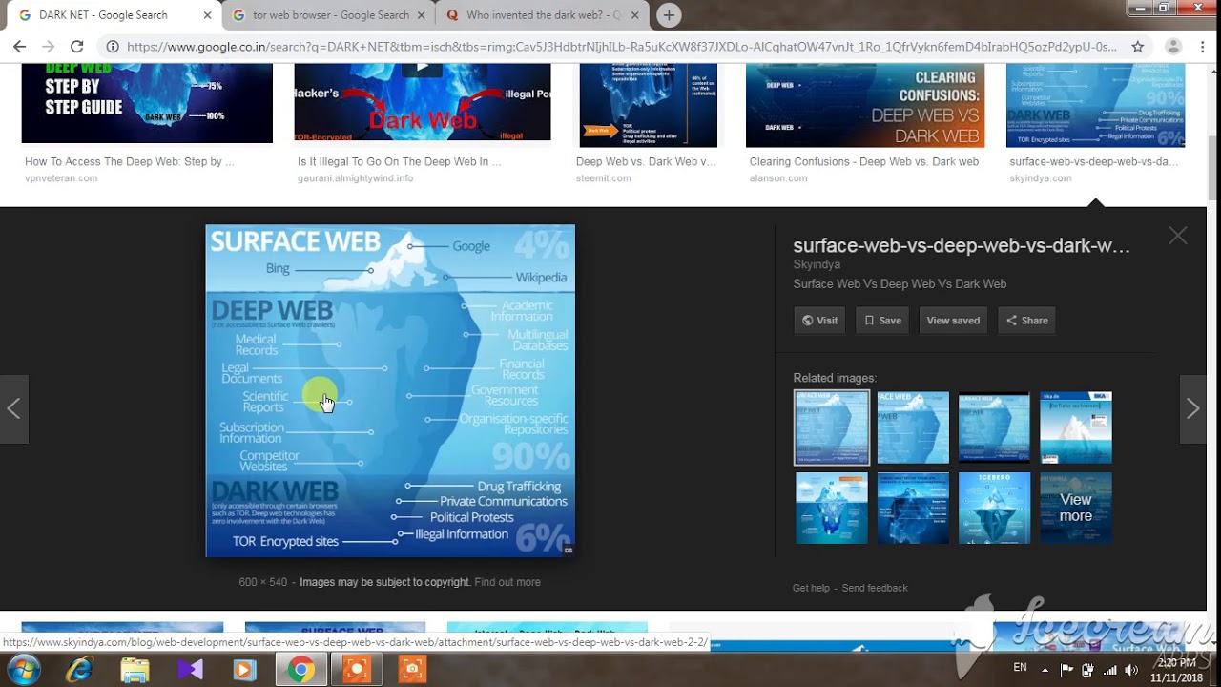Click the preview title surface-web-vs-deep-web link
This screenshot has width=1221, height=687.
click(962, 246)
